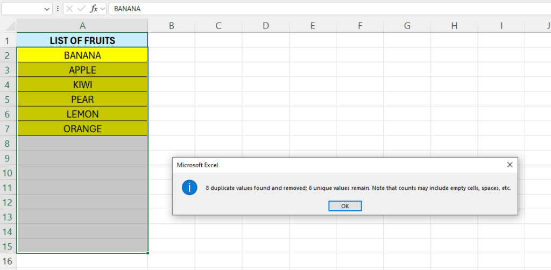This screenshot has width=551, height=270.
Task: Click the cell containing ORANGE
Action: (x=82, y=129)
